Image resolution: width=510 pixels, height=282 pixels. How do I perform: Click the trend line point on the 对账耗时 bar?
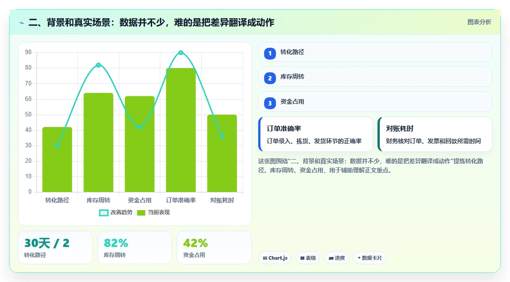pyautogui.click(x=222, y=136)
